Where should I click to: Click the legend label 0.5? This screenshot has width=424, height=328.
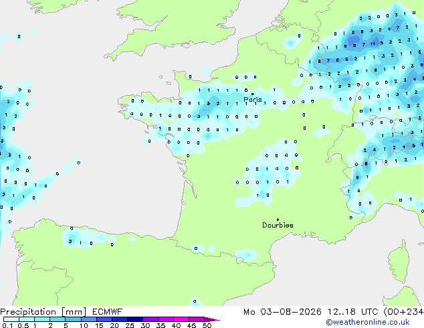[23, 325]
